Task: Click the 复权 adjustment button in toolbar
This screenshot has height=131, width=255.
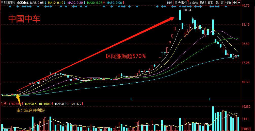Action: pos(211,3)
